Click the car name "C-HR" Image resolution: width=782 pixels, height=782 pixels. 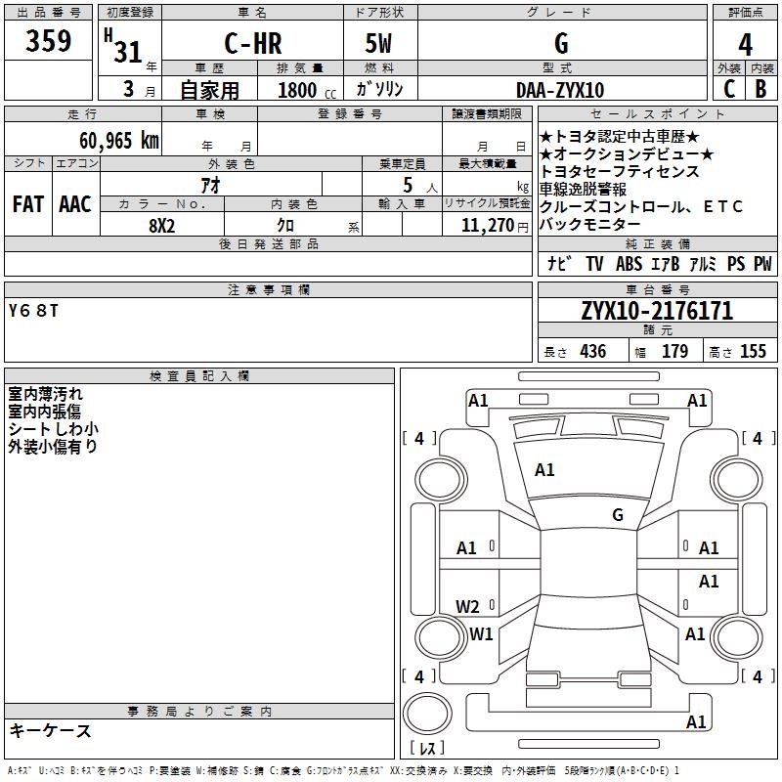253,43
